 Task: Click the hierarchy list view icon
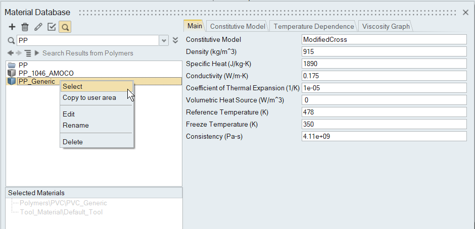pos(28,53)
